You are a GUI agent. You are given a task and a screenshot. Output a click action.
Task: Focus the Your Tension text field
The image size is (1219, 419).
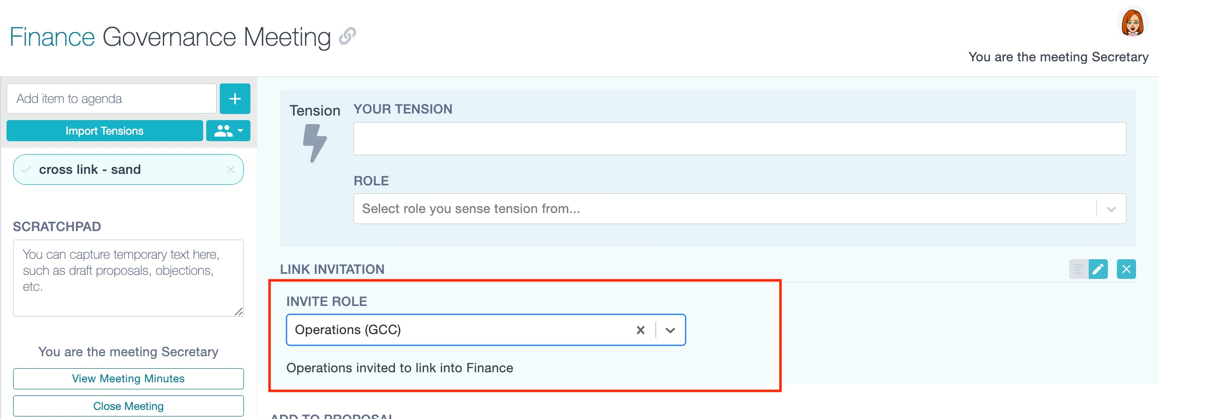pos(739,139)
